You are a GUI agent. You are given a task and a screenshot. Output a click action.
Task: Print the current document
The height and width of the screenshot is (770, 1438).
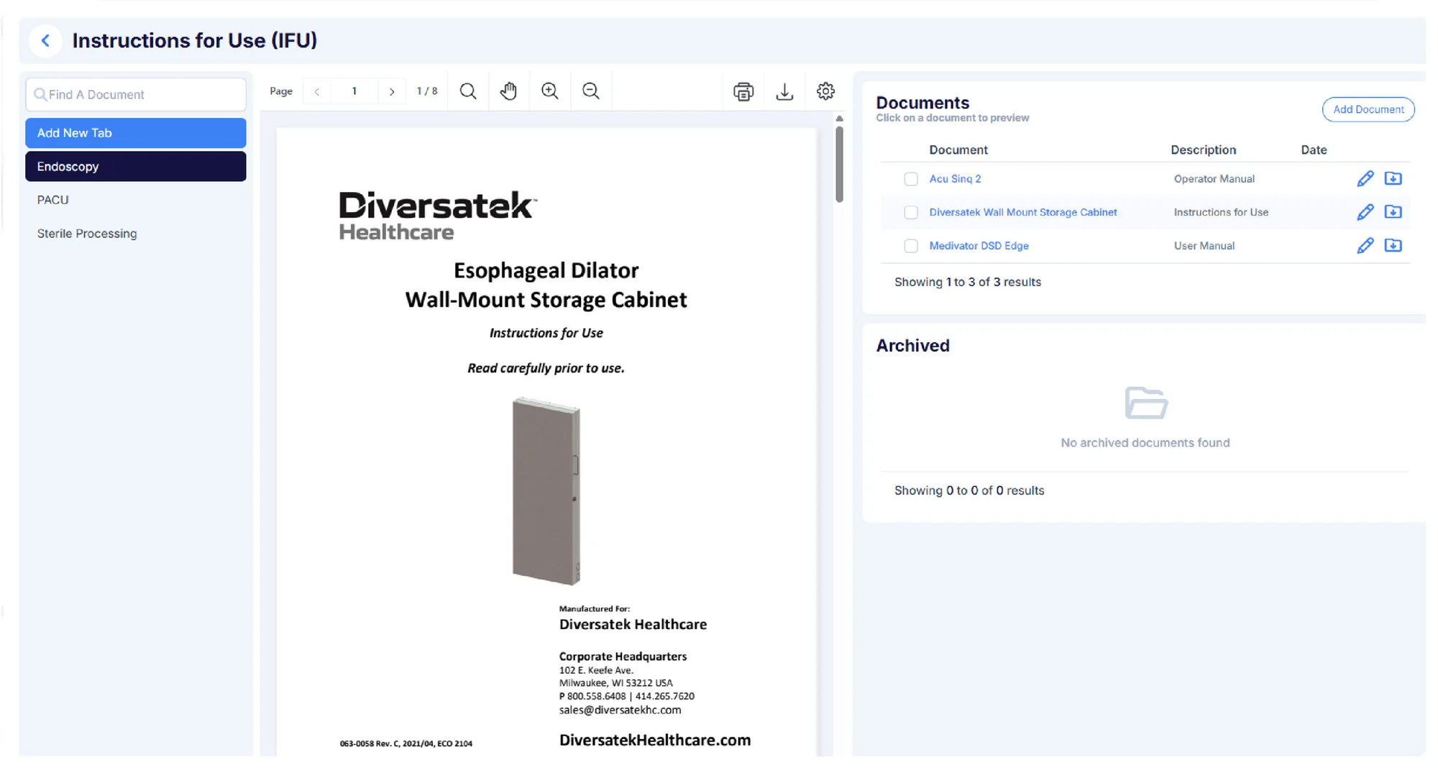pos(743,91)
